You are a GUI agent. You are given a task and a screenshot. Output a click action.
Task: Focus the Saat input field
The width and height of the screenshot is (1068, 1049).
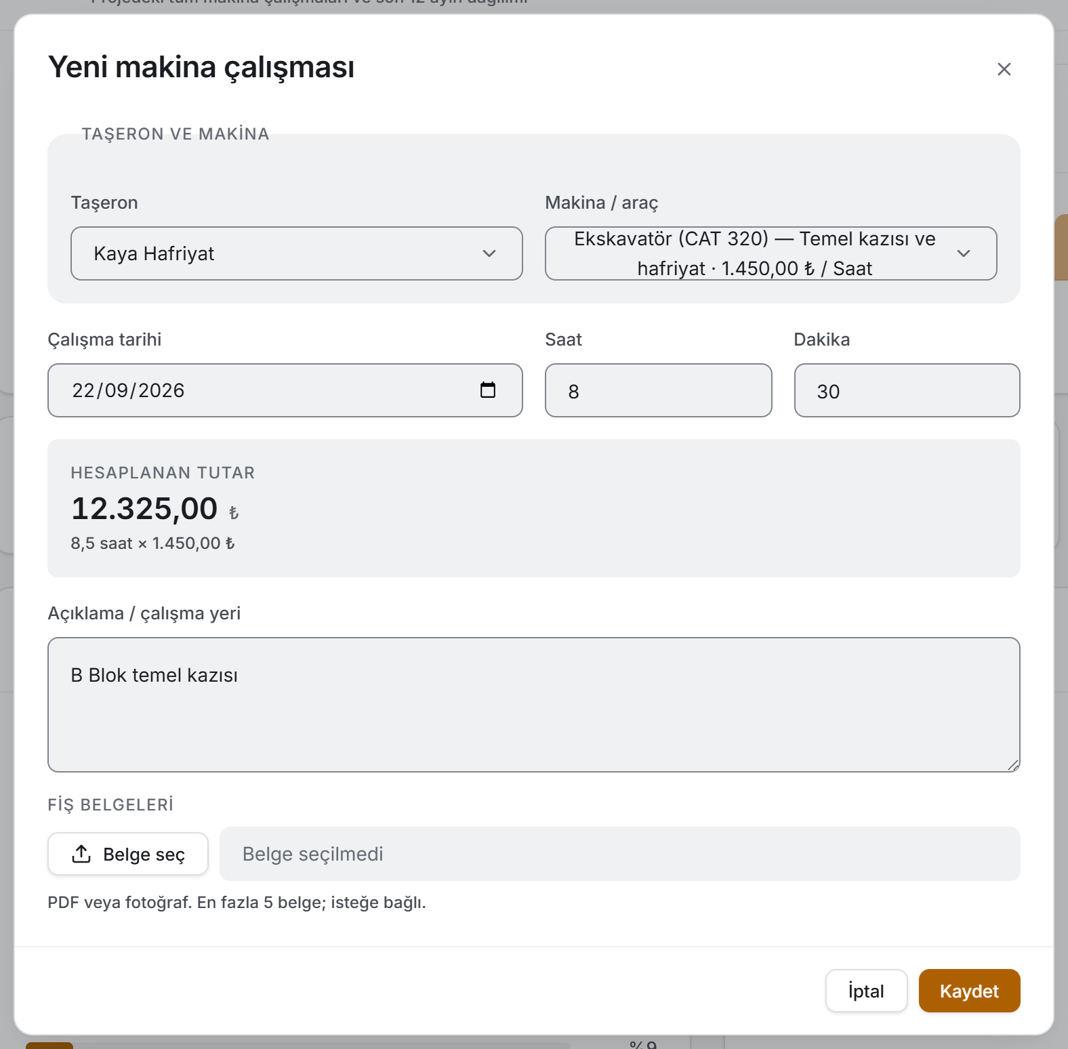tap(658, 390)
